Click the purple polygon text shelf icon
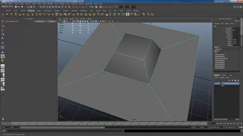 pyautogui.click(x=57, y=14)
